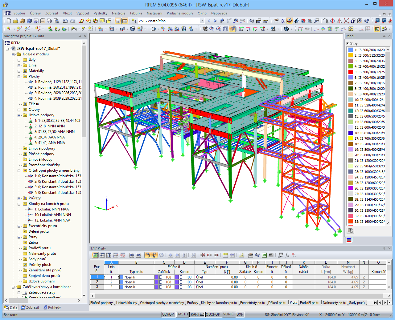Click the X view direction icon

coord(242,29)
